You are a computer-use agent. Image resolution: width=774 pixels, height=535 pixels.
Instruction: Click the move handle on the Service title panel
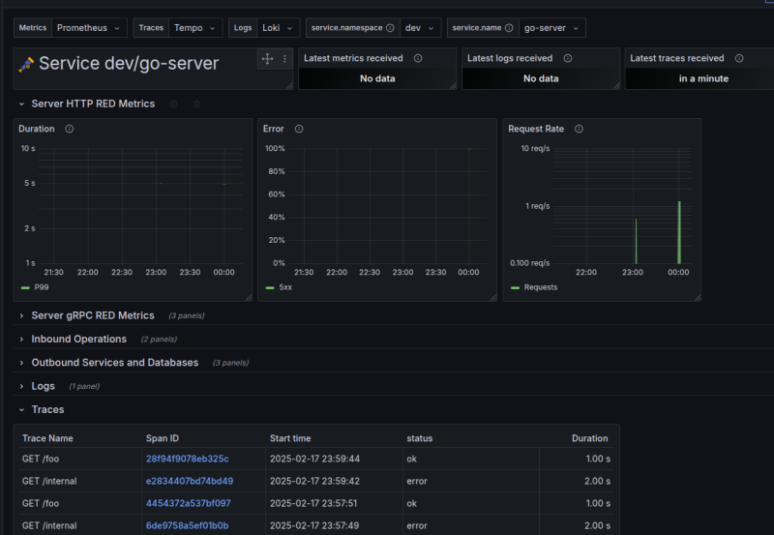(268, 59)
